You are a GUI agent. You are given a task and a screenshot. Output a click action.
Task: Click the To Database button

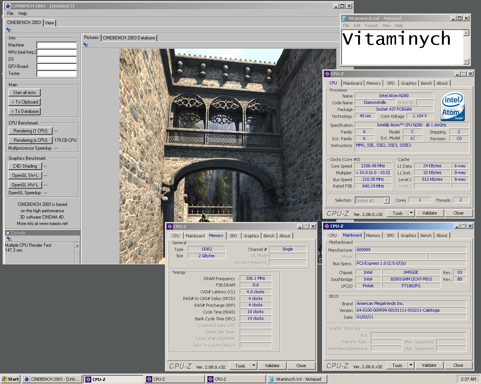click(x=24, y=111)
